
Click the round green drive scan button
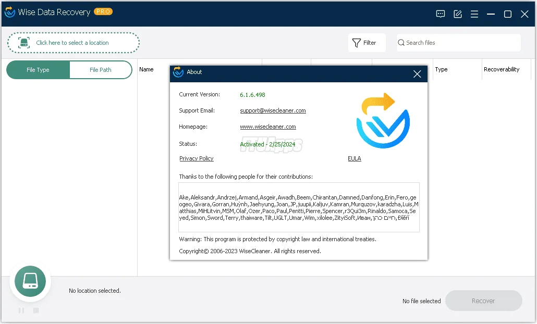pos(30,281)
